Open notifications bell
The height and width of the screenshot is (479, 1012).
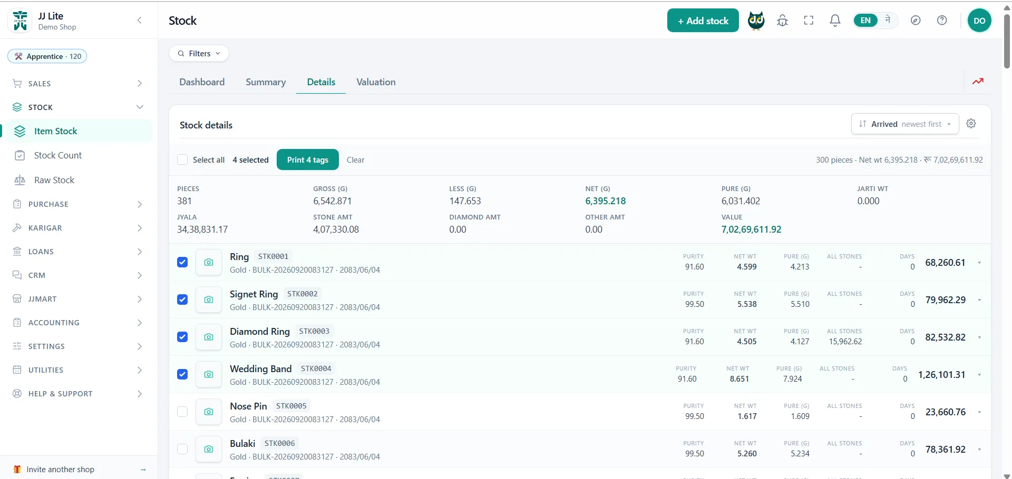(x=835, y=21)
